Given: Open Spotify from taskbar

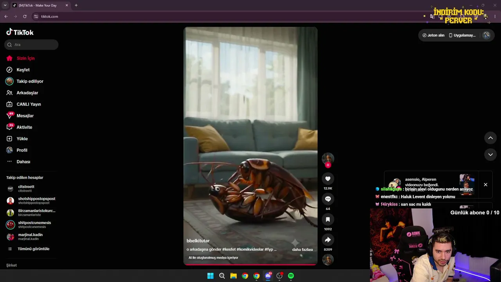Looking at the screenshot, I should point(291,276).
